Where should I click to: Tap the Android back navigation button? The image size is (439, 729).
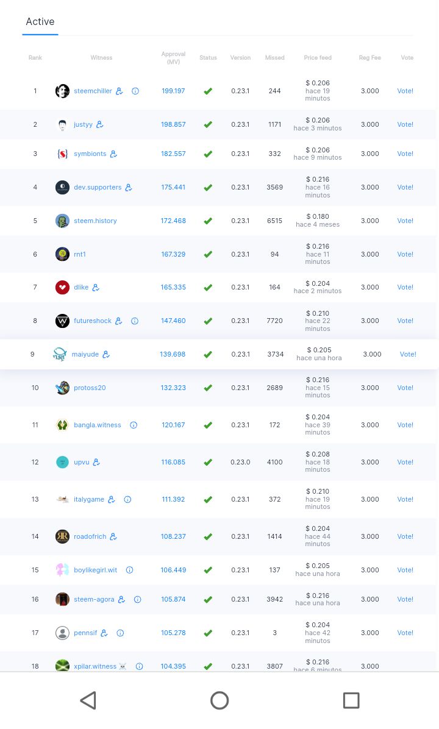coord(88,700)
